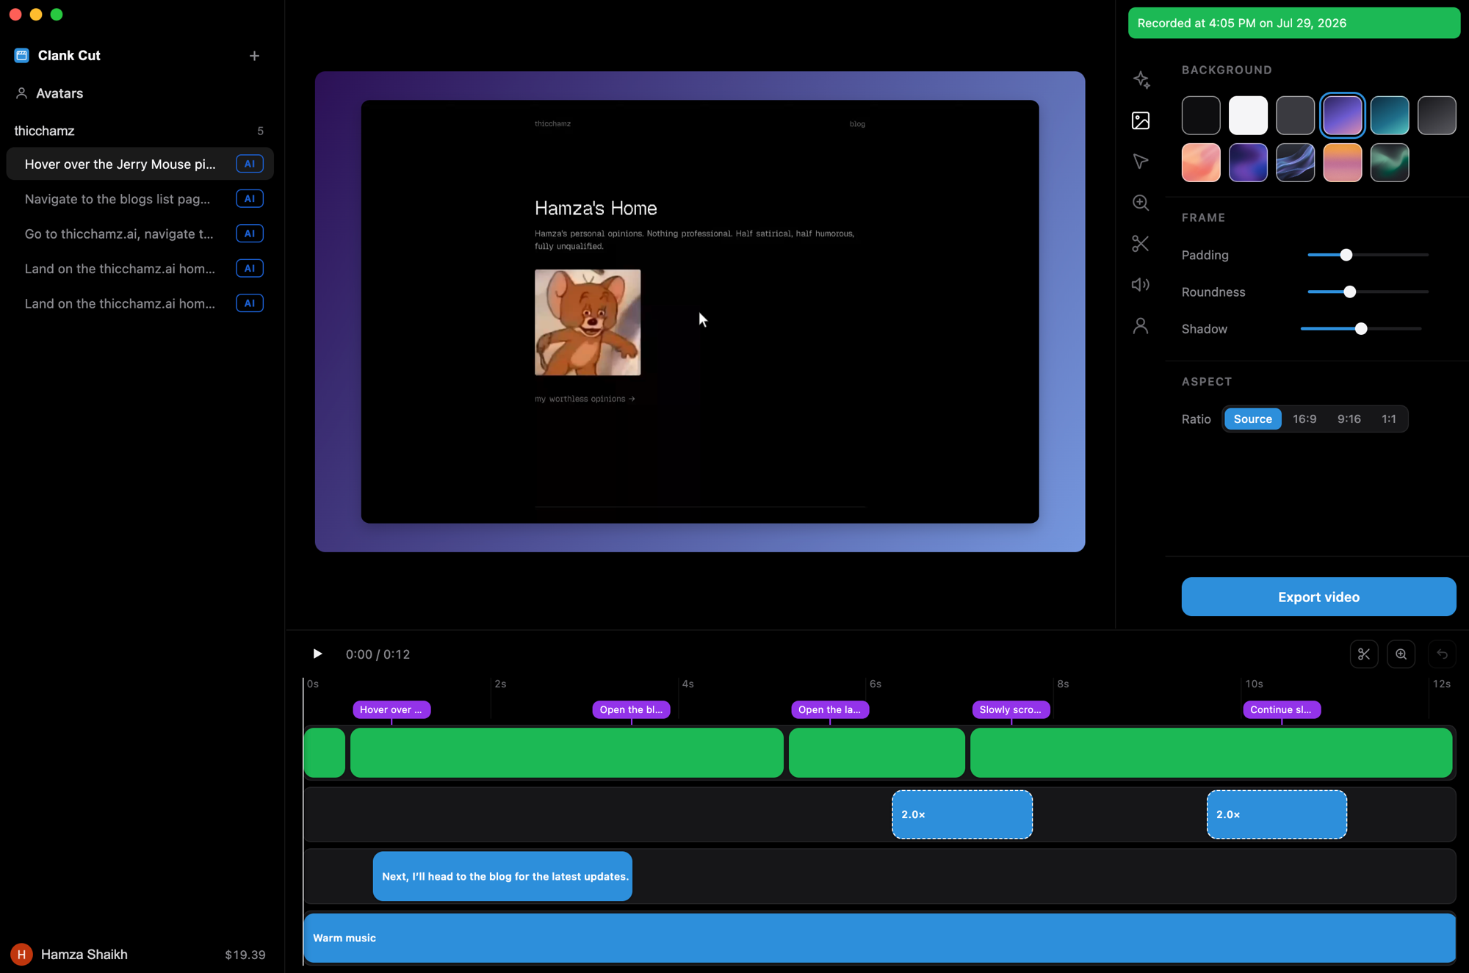This screenshot has height=973, width=1469.
Task: Select the 'Open the bl...' timeline marker
Action: coord(631,709)
